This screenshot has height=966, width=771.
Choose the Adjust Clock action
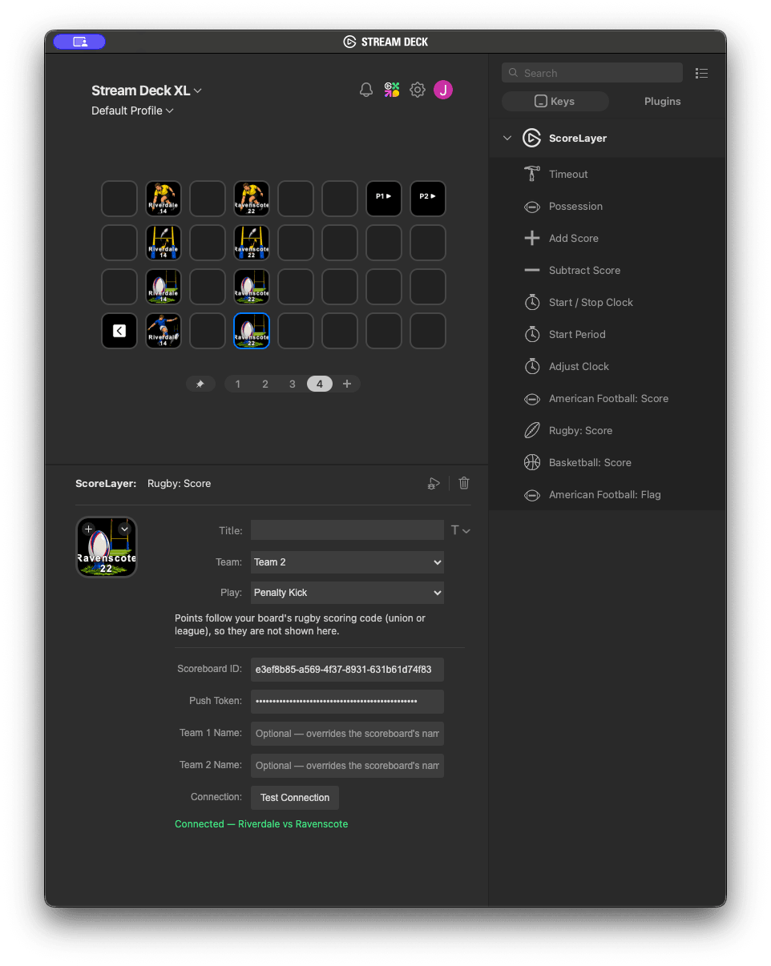[607, 366]
